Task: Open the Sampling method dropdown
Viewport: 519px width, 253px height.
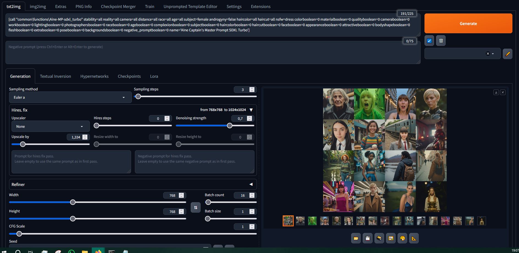Action: [70, 98]
